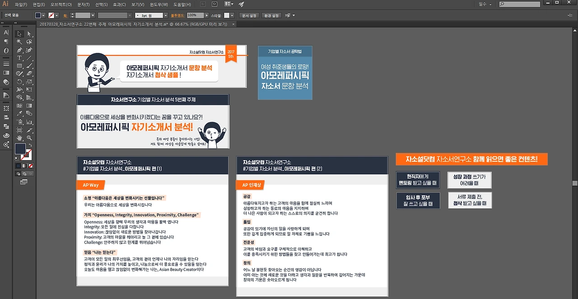578x299 pixels.
Task: Select the Perspective Grid tool
Action: tap(29, 97)
